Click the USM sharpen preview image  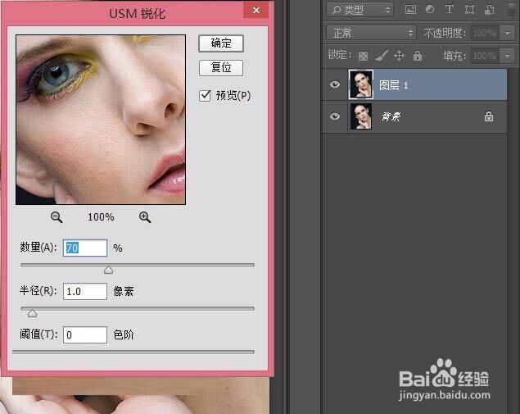101,120
